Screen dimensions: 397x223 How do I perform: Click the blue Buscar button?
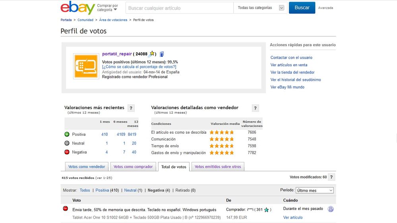point(302,8)
